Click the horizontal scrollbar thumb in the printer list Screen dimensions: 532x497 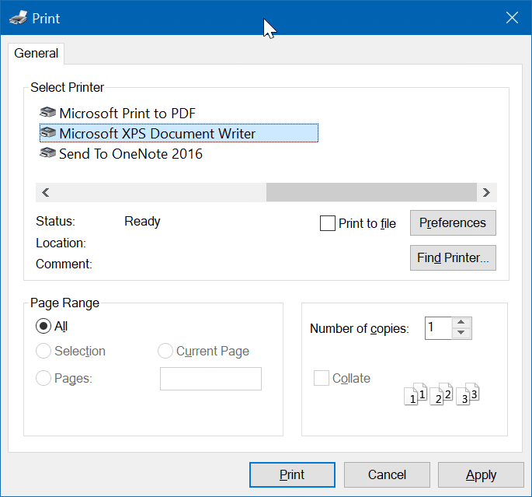(x=371, y=193)
